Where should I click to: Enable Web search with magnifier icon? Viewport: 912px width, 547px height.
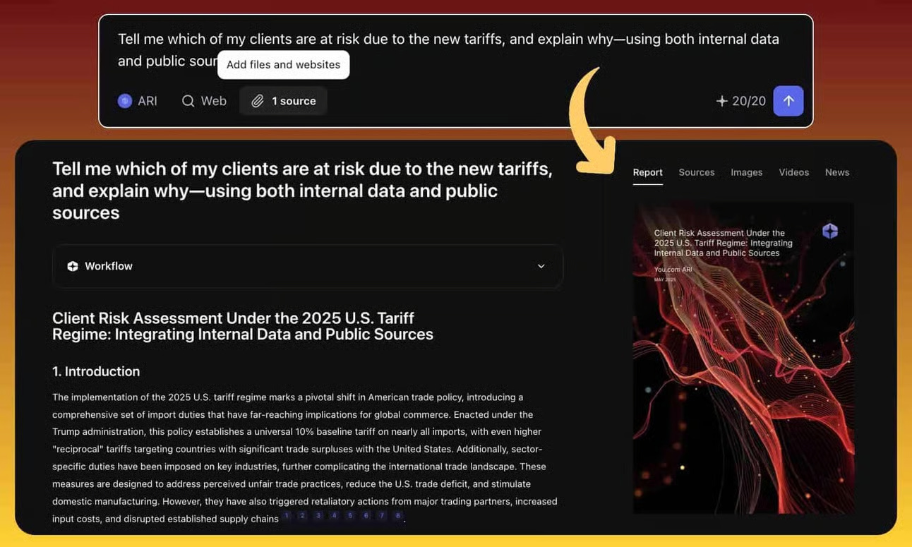point(204,101)
